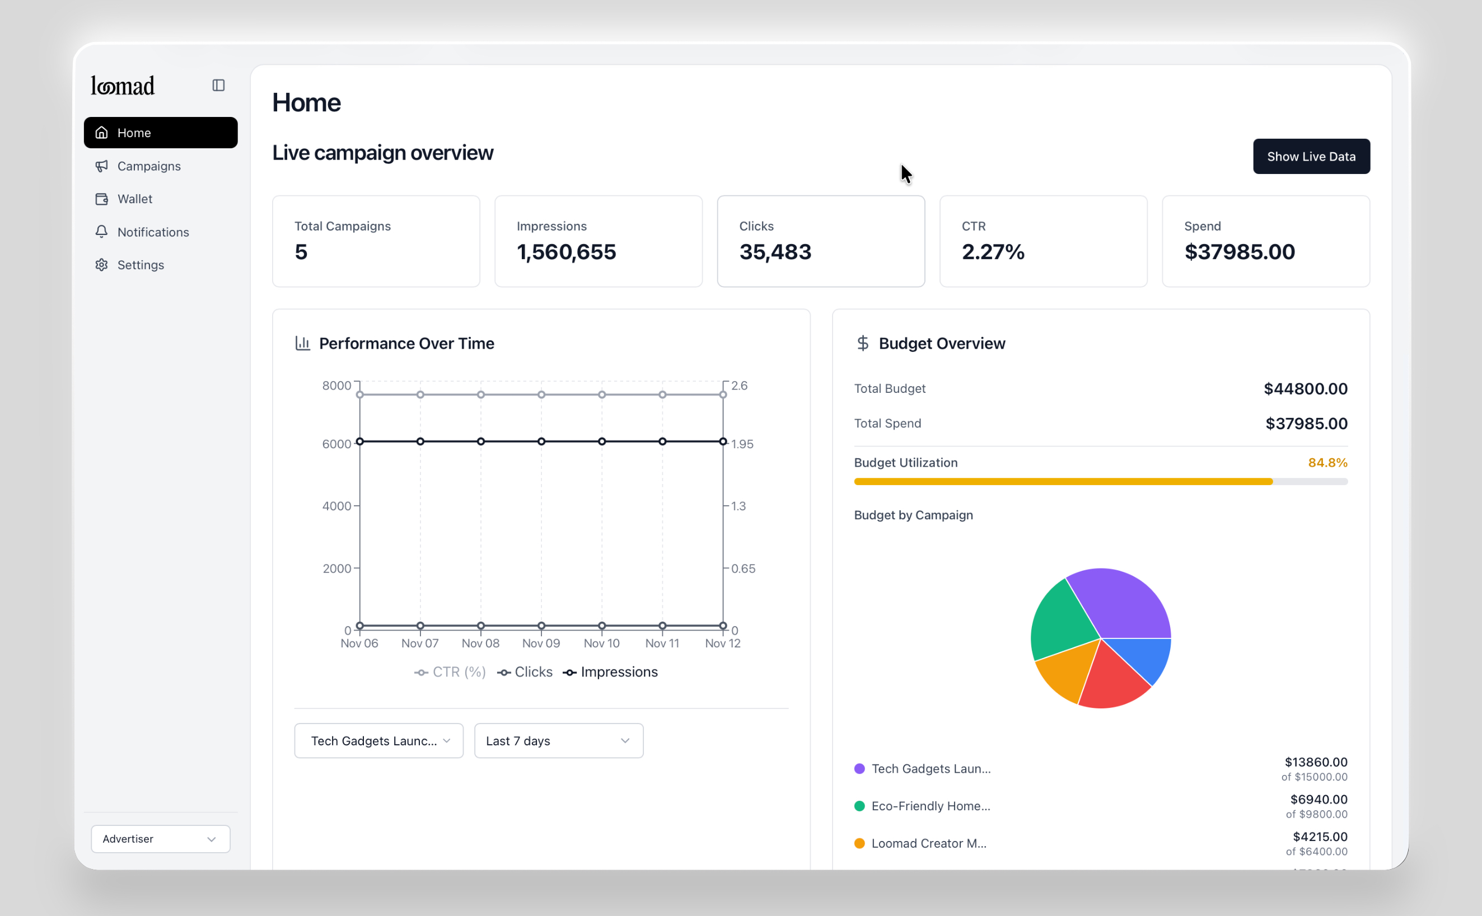This screenshot has height=916, width=1482.
Task: Click the bar chart icon beside Performance Over Time
Action: point(303,343)
